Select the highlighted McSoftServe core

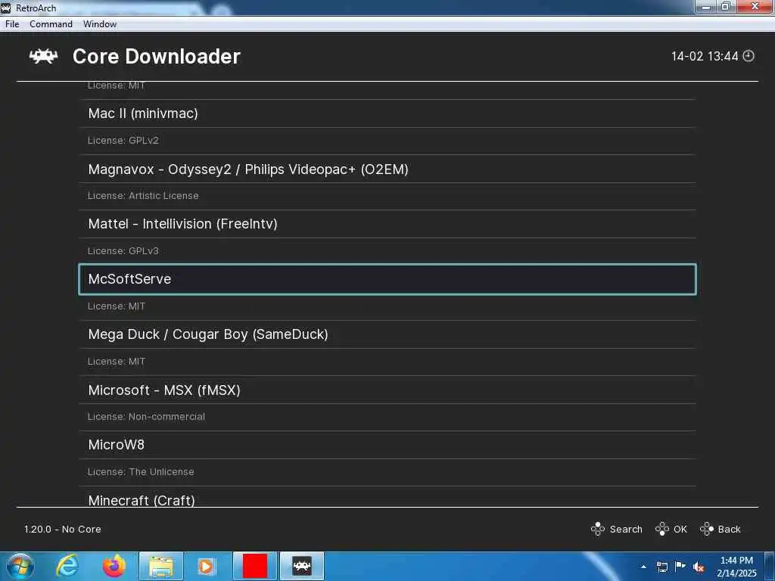click(x=387, y=279)
